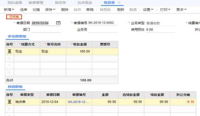Click the 分摊 toolbar button
The width and height of the screenshot is (200, 116).
pyautogui.click(x=36, y=10)
